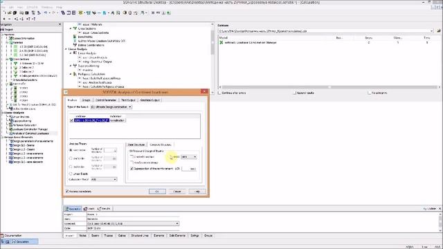Select the second Analysis Theory radio option
The width and height of the screenshot is (443, 249).
click(x=71, y=158)
